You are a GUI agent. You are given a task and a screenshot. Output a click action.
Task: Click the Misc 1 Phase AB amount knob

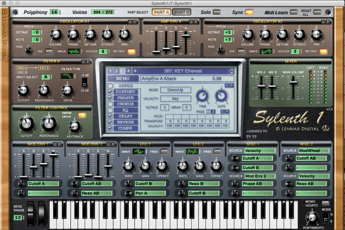(x=235, y=184)
